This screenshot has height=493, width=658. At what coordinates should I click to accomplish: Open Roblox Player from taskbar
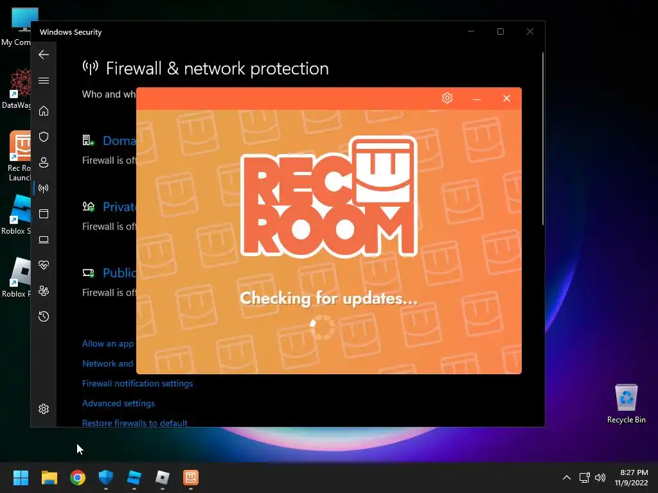pos(163,478)
